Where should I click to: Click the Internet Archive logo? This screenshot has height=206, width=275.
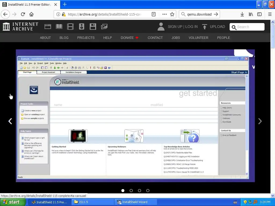[x=20, y=27]
